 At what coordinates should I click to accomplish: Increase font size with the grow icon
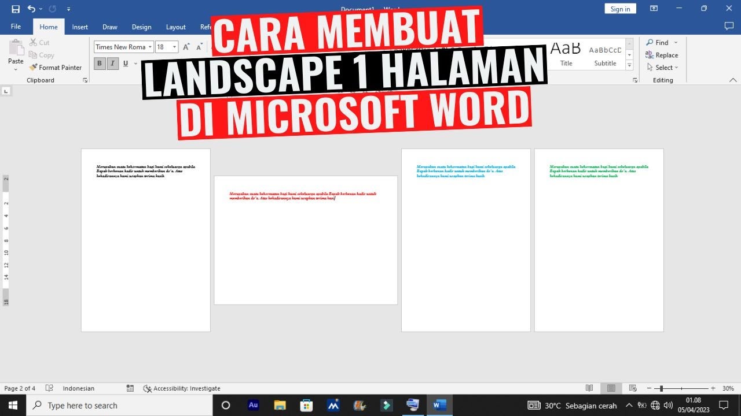[186, 47]
